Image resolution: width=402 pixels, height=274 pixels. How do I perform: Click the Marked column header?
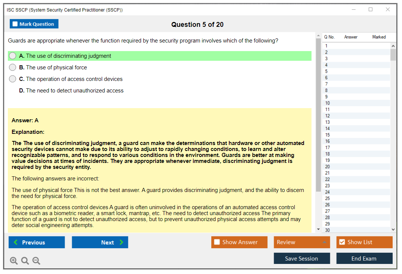(x=379, y=37)
